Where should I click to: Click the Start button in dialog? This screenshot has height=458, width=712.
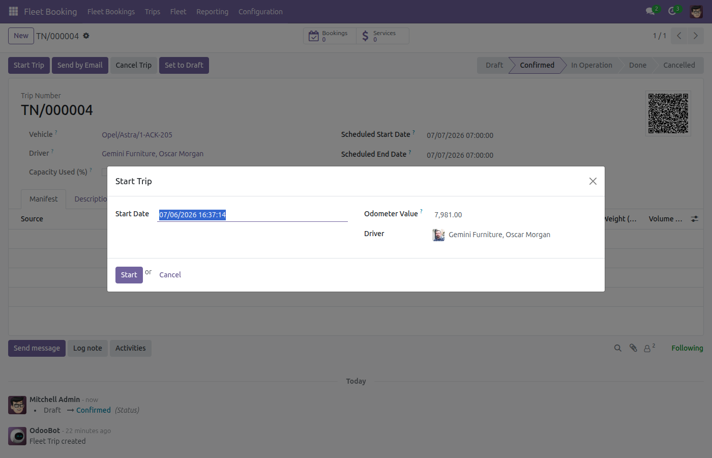click(x=129, y=275)
